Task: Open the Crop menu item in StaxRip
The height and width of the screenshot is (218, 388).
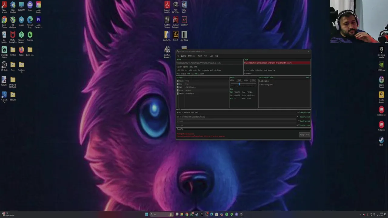Action: [x=184, y=56]
